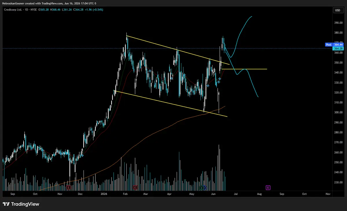
Task: Click the 260.00 price axis label
Action: click(338, 152)
